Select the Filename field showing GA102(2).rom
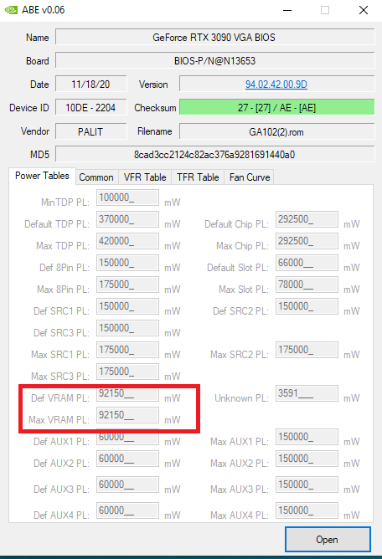Image resolution: width=382 pixels, height=559 pixels. point(276,132)
